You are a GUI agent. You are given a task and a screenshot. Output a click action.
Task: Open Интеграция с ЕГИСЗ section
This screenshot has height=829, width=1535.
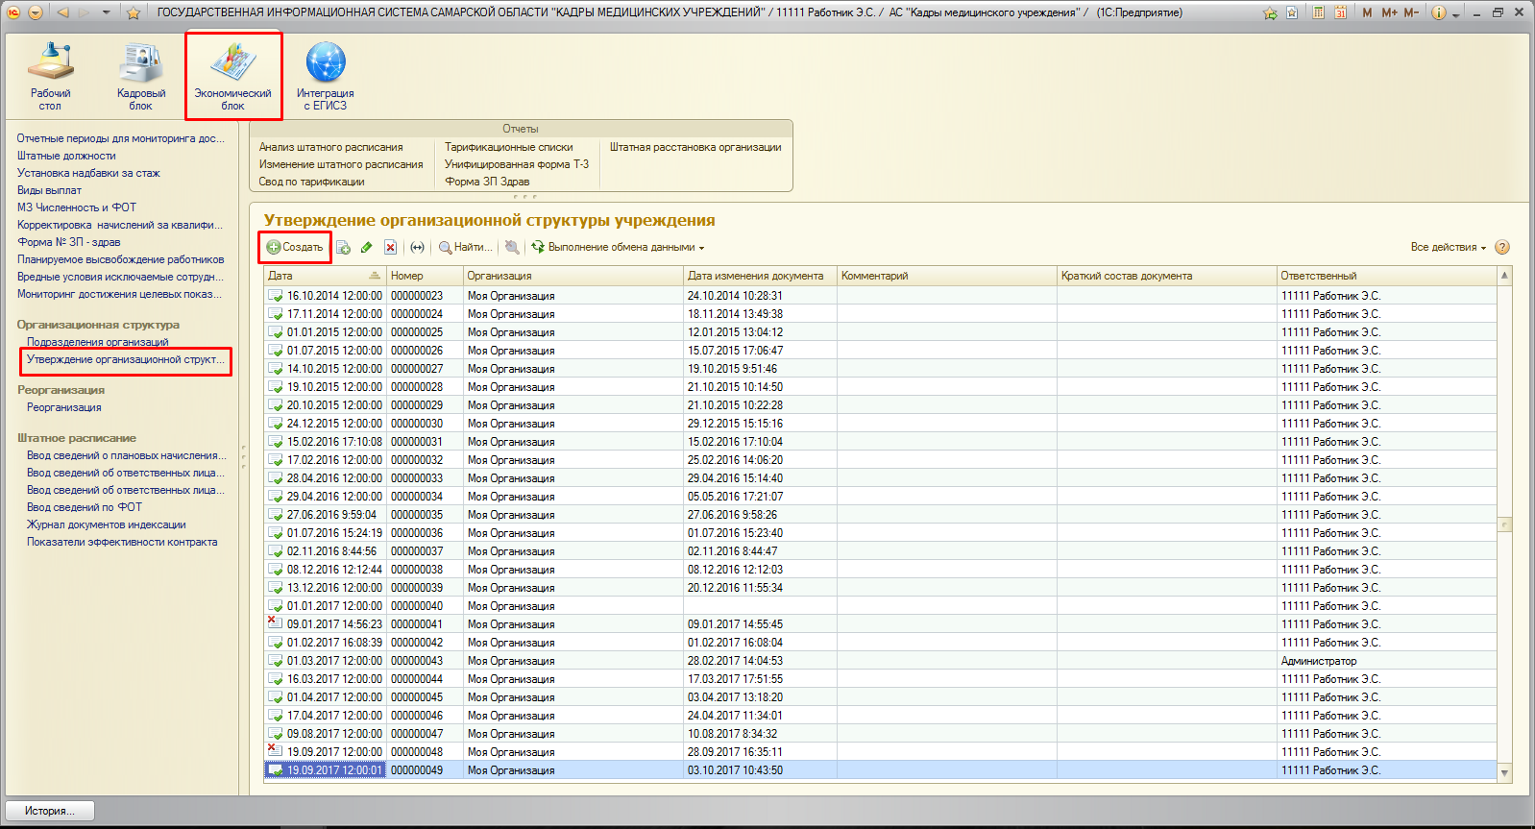[326, 75]
